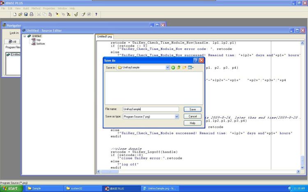Click the Cancel button in Save As
Image resolution: width=308 pixels, height=192 pixels.
point(193,116)
